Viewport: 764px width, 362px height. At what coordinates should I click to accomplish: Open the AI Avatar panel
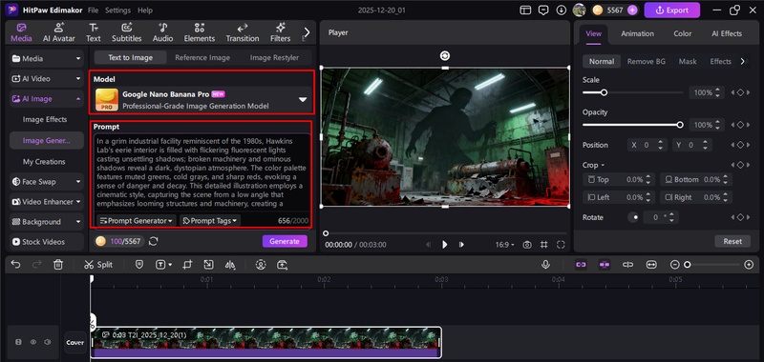click(x=59, y=32)
